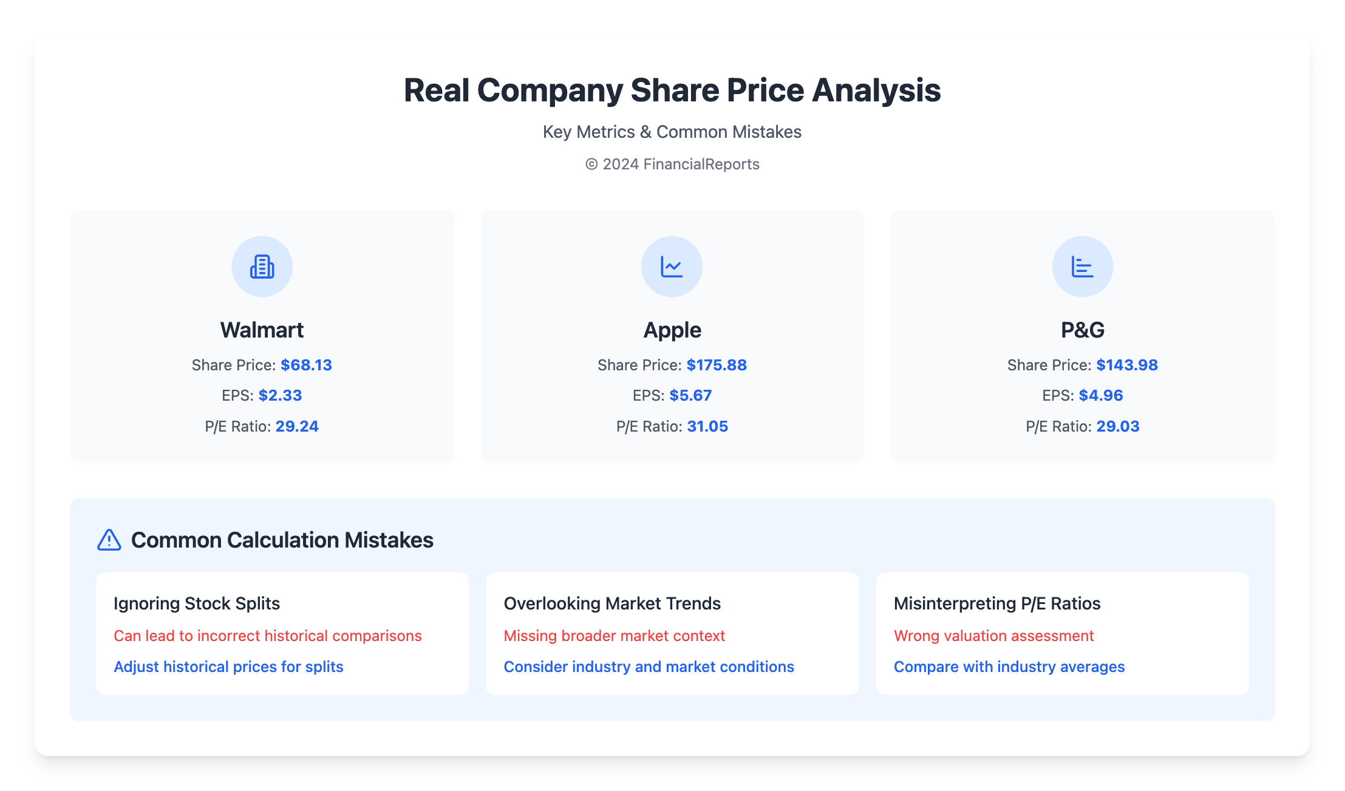The width and height of the screenshot is (1345, 791).
Task: Click the P&G P/E Ratio 29.03
Action: 1117,426
